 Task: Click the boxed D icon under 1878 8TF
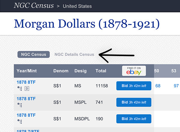click(27, 88)
